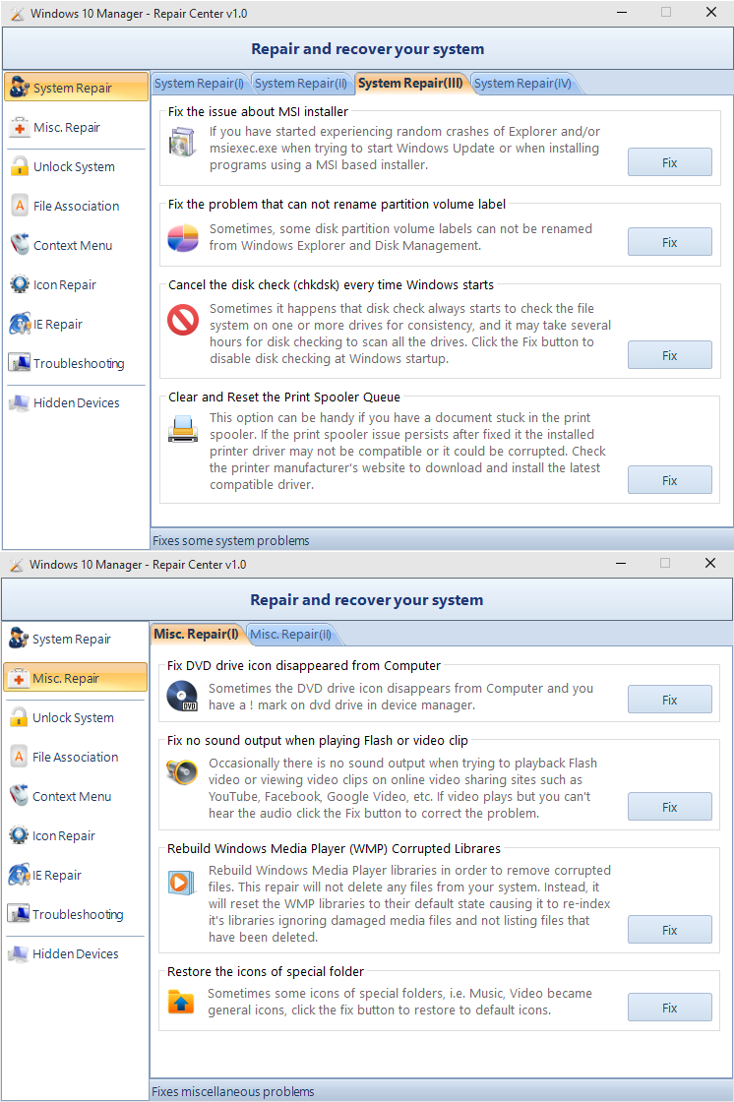Open Context Menu in the upper window sidebar
Viewport: 734px width, 1102px height.
(x=76, y=245)
